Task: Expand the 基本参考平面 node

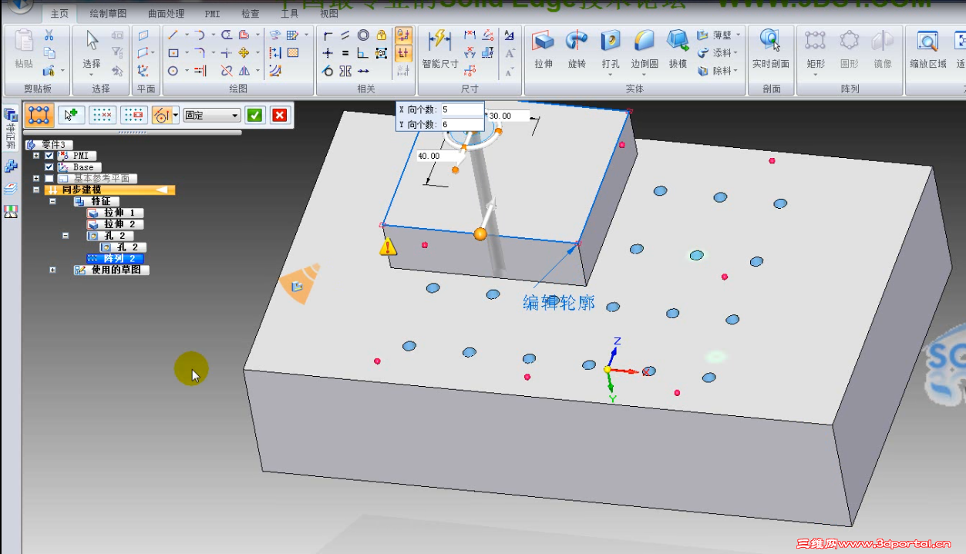Action: click(36, 179)
